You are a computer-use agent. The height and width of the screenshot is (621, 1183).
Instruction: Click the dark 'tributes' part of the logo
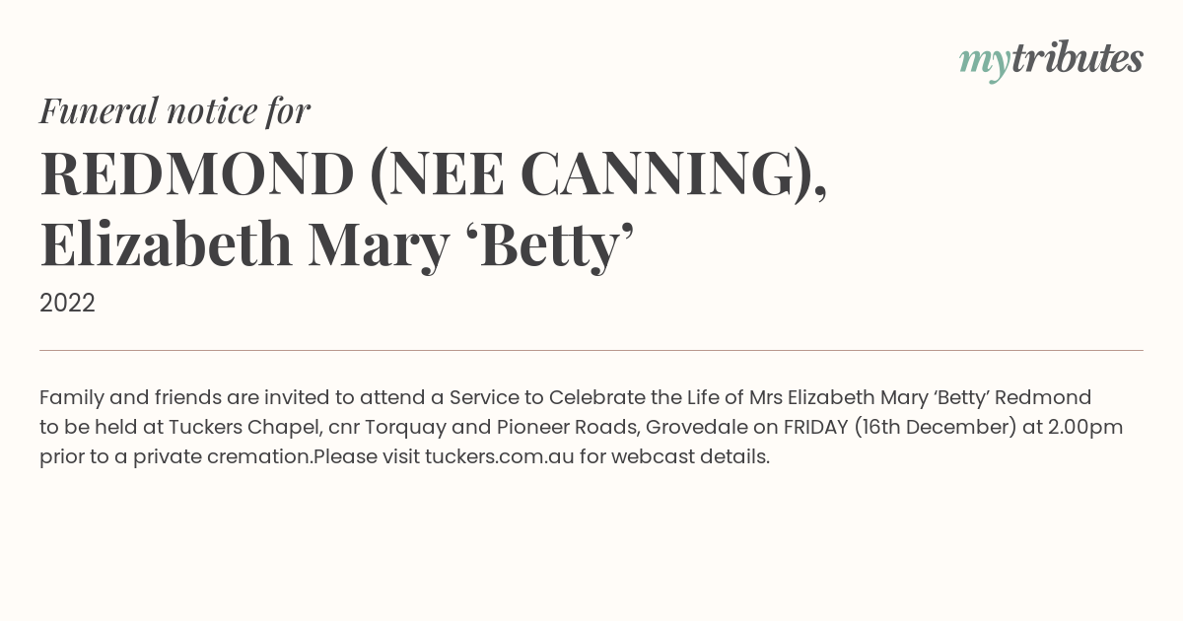click(1078, 59)
